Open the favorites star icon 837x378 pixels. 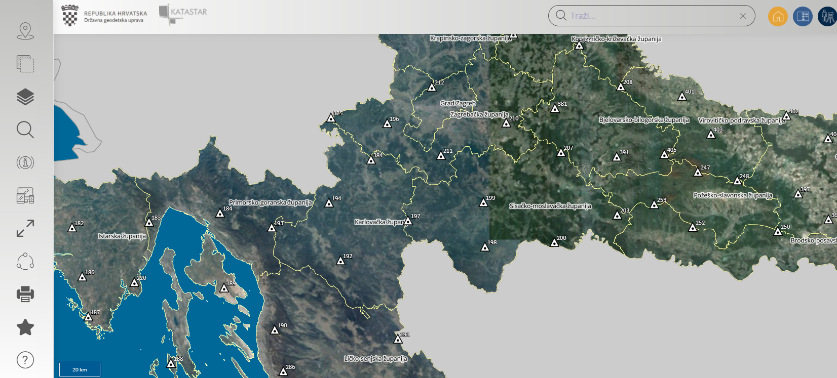(x=25, y=327)
